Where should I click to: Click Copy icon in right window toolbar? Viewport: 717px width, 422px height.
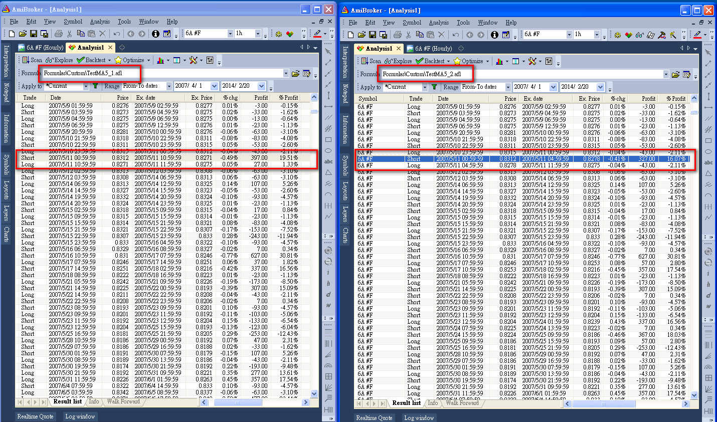coord(419,35)
